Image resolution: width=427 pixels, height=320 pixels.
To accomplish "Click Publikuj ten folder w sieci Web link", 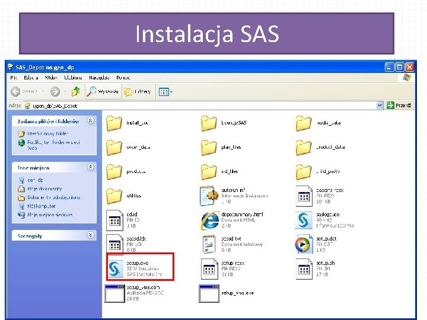I will (x=53, y=145).
